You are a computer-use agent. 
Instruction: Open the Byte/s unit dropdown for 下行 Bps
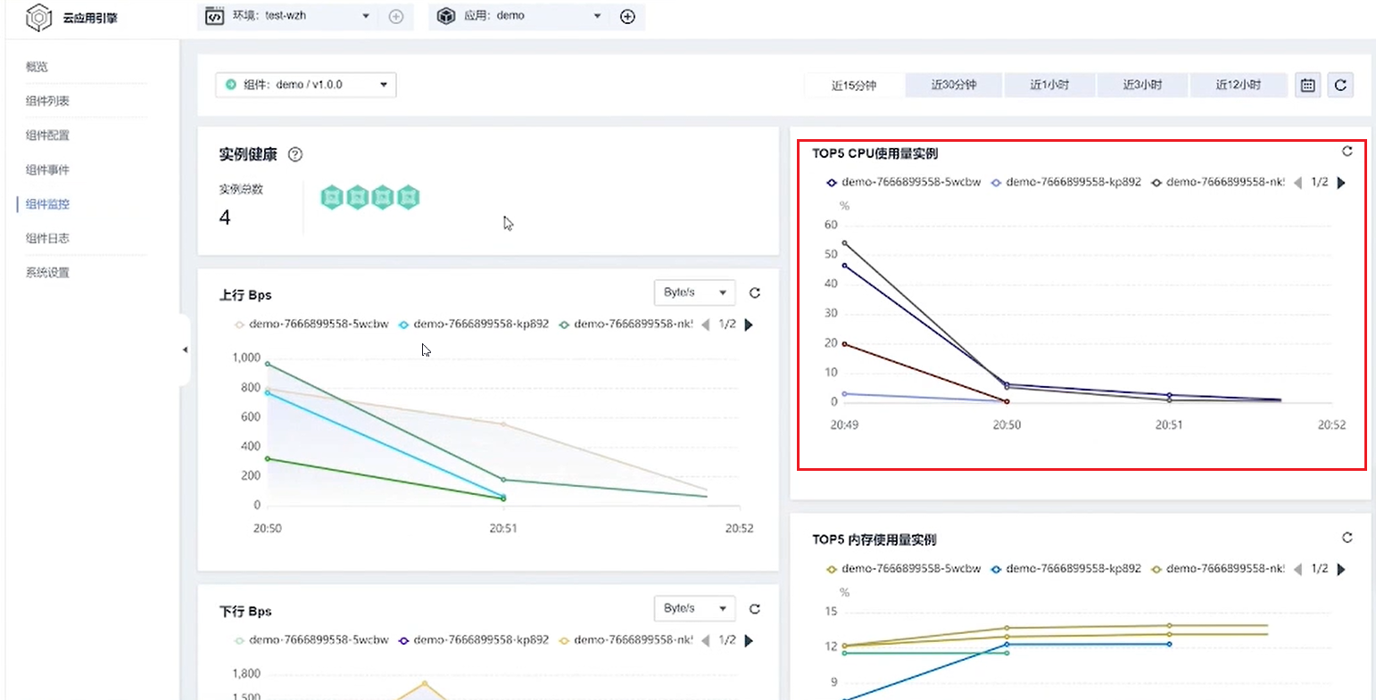pos(694,608)
